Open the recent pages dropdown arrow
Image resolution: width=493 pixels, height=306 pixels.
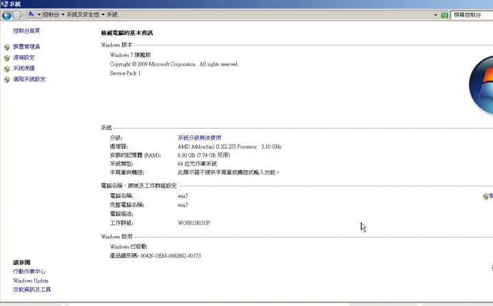23,15
